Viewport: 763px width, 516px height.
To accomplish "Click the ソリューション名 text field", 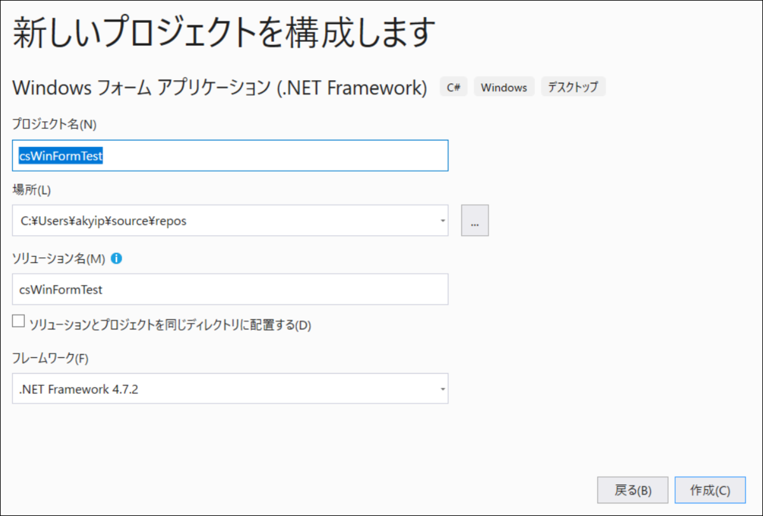I will click(230, 289).
